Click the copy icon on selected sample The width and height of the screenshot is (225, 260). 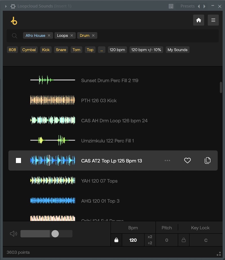(208, 161)
